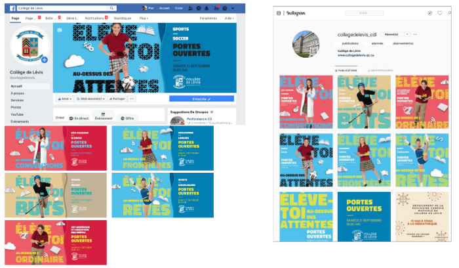Image resolution: width=459 pixels, height=268 pixels.
Task: Click the blue plus on the profile picture
Action: click(44, 60)
